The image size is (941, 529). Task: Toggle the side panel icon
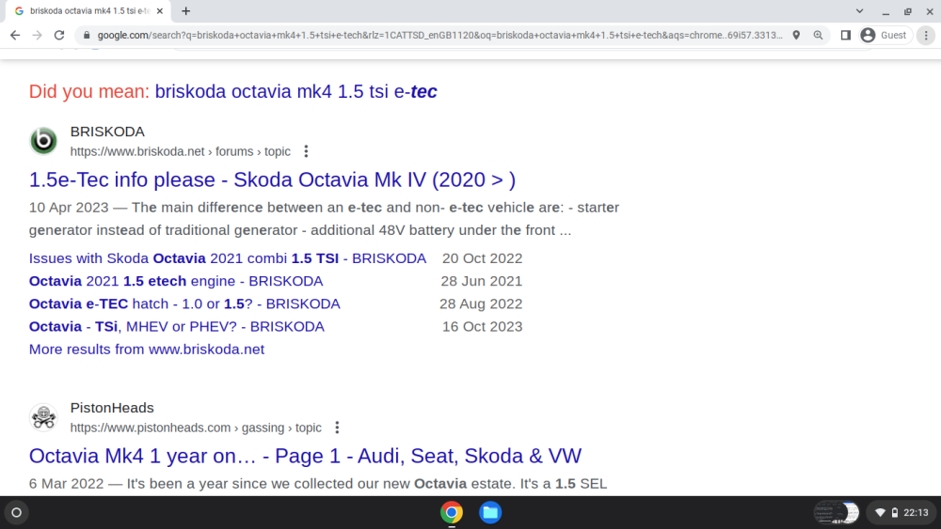coord(846,36)
